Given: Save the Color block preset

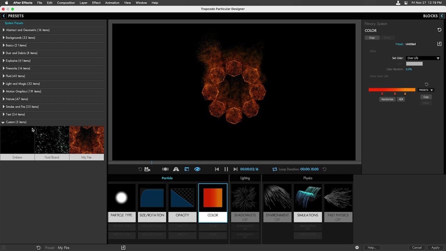Looking at the screenshot, I should point(439,44).
